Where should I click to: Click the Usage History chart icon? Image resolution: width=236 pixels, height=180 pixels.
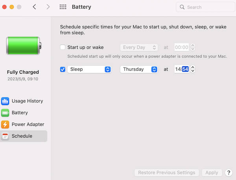(5, 101)
